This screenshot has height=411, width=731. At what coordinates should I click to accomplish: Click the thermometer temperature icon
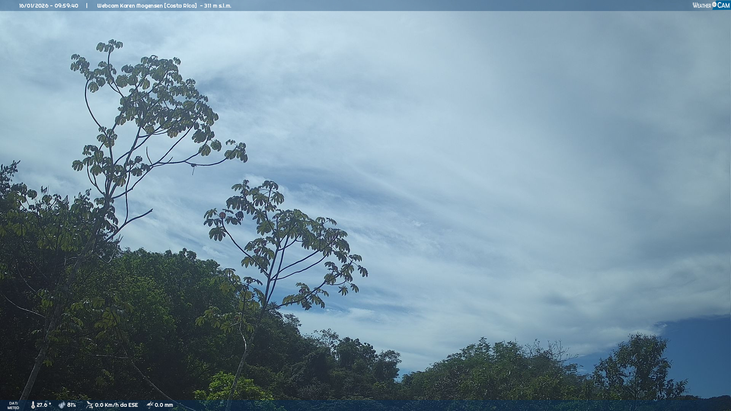click(x=33, y=405)
